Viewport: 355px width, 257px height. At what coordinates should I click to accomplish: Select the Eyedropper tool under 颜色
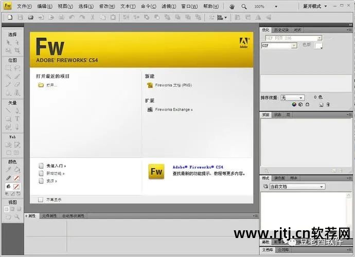tap(8, 170)
